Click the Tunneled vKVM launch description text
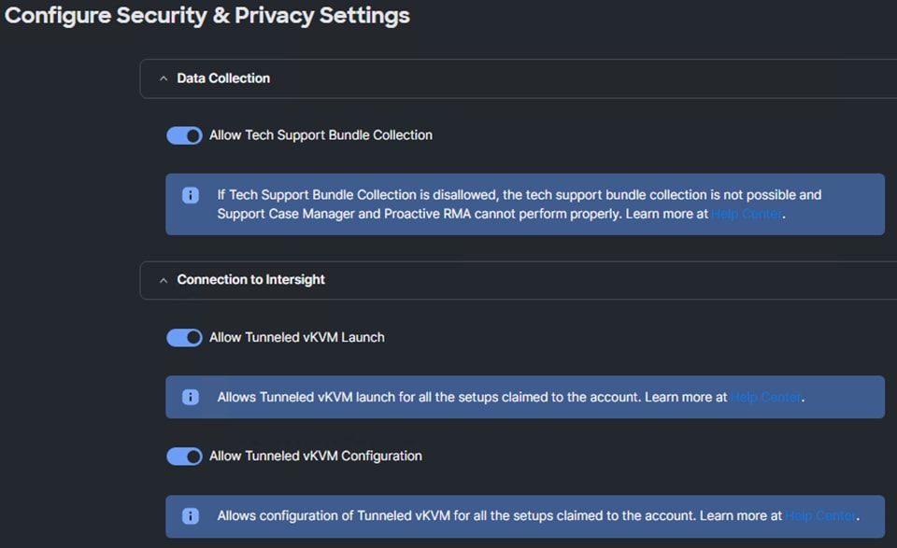 tap(511, 397)
